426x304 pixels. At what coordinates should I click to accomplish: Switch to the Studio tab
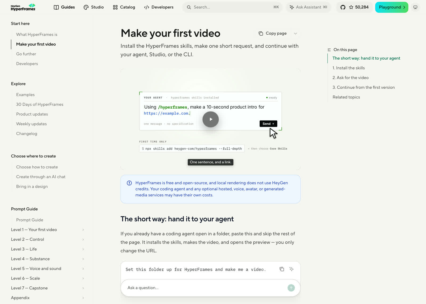point(93,7)
